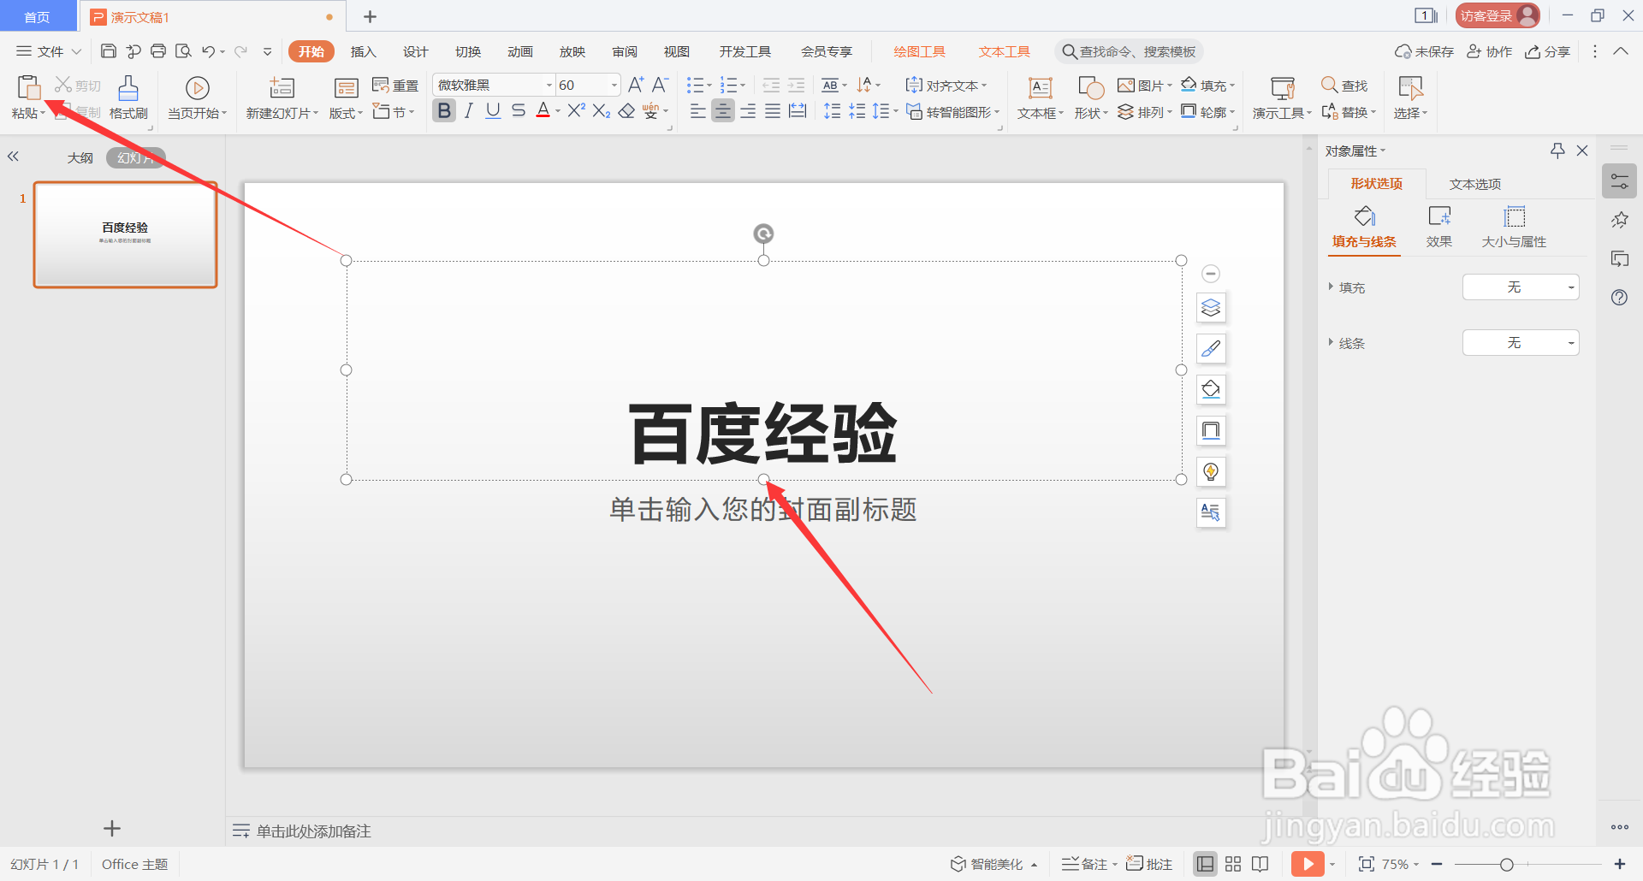The height and width of the screenshot is (881, 1643).
Task: Set right text alignment
Action: (748, 111)
